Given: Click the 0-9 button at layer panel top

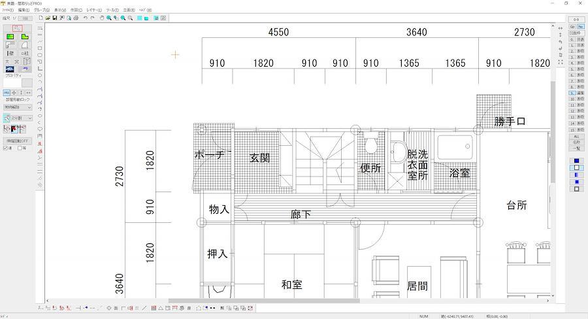Looking at the screenshot, I should [577, 20].
